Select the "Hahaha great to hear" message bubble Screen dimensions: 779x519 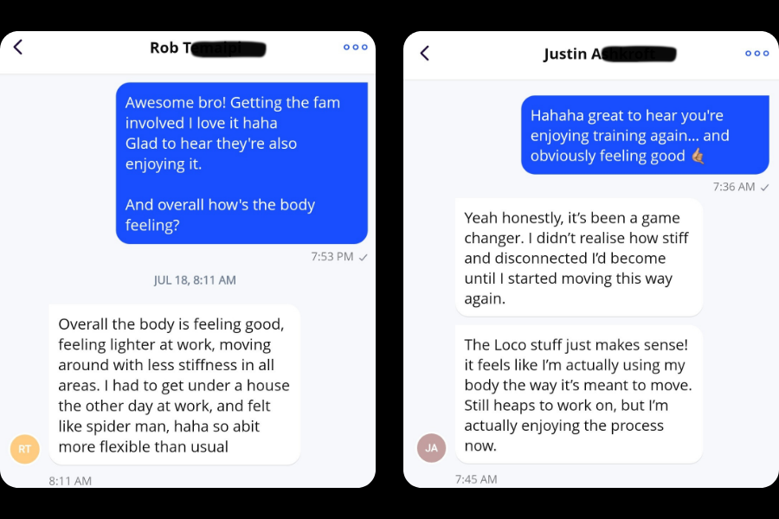644,135
